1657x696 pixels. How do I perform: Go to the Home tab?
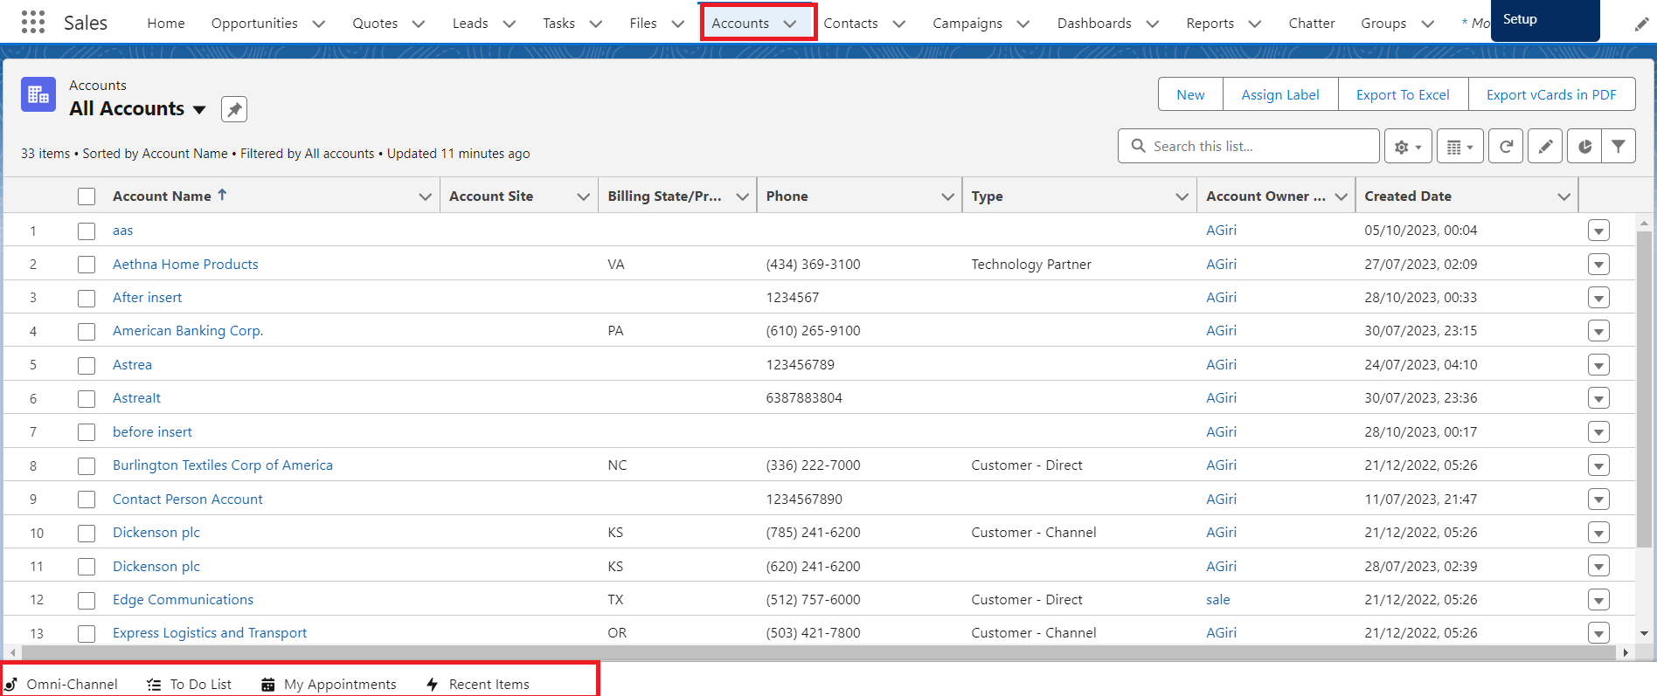tap(166, 24)
